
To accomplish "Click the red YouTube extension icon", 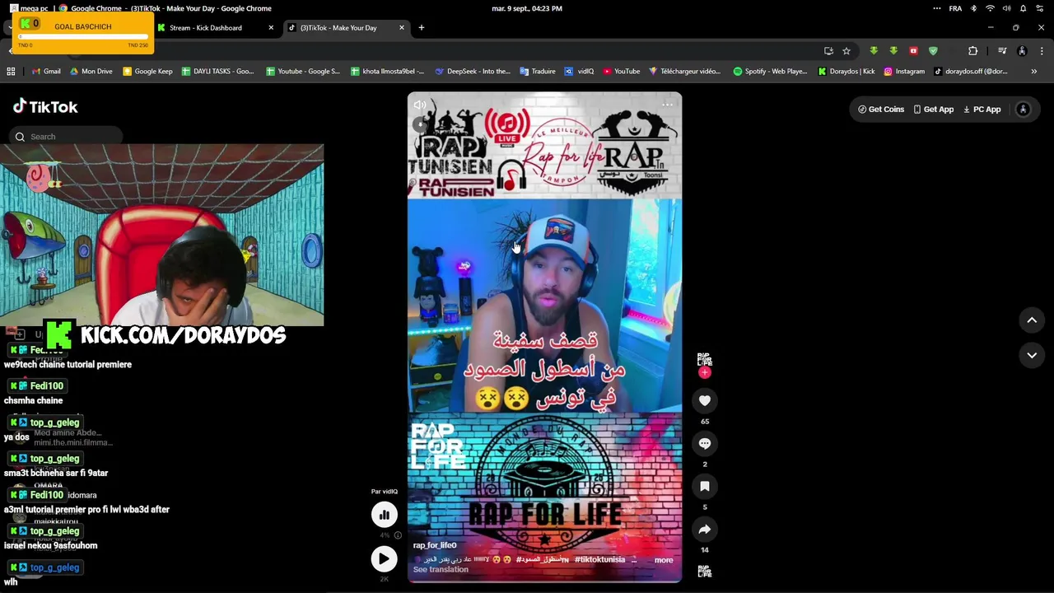I will coord(913,51).
